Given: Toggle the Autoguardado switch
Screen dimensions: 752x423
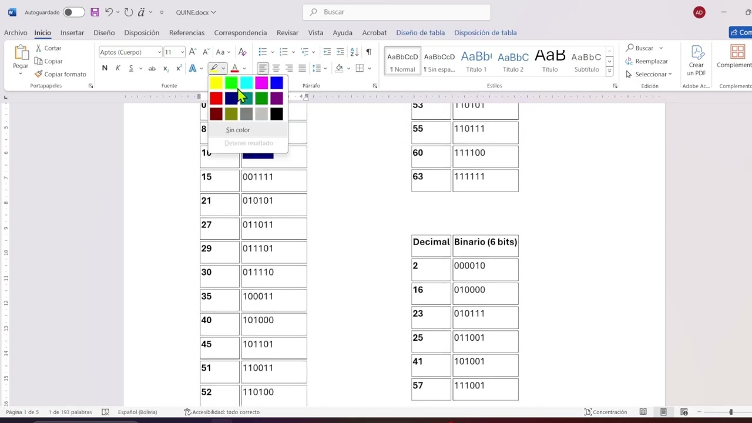Looking at the screenshot, I should click(74, 12).
